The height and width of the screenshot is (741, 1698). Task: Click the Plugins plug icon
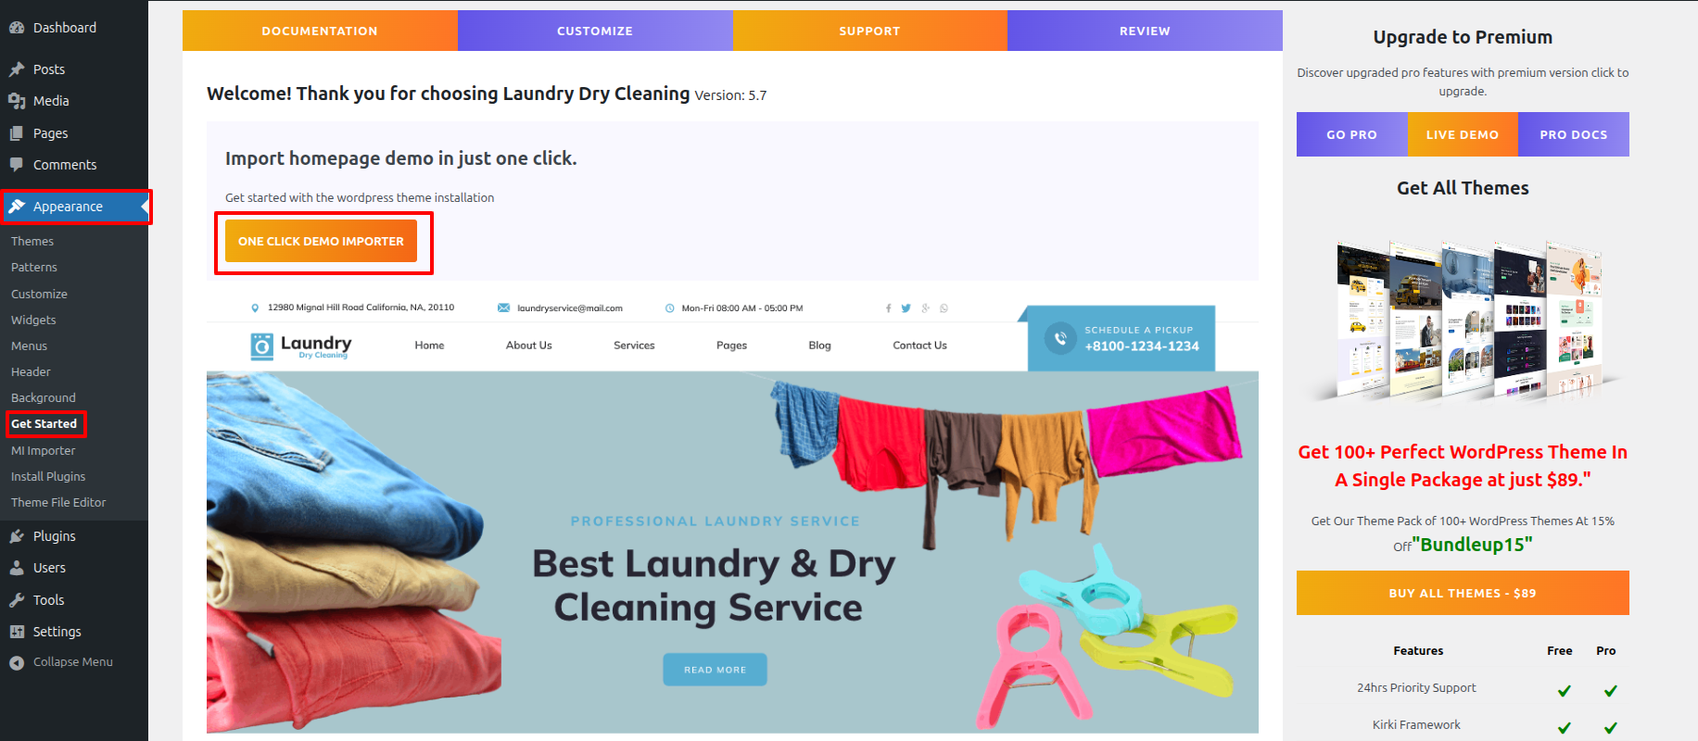coord(17,536)
